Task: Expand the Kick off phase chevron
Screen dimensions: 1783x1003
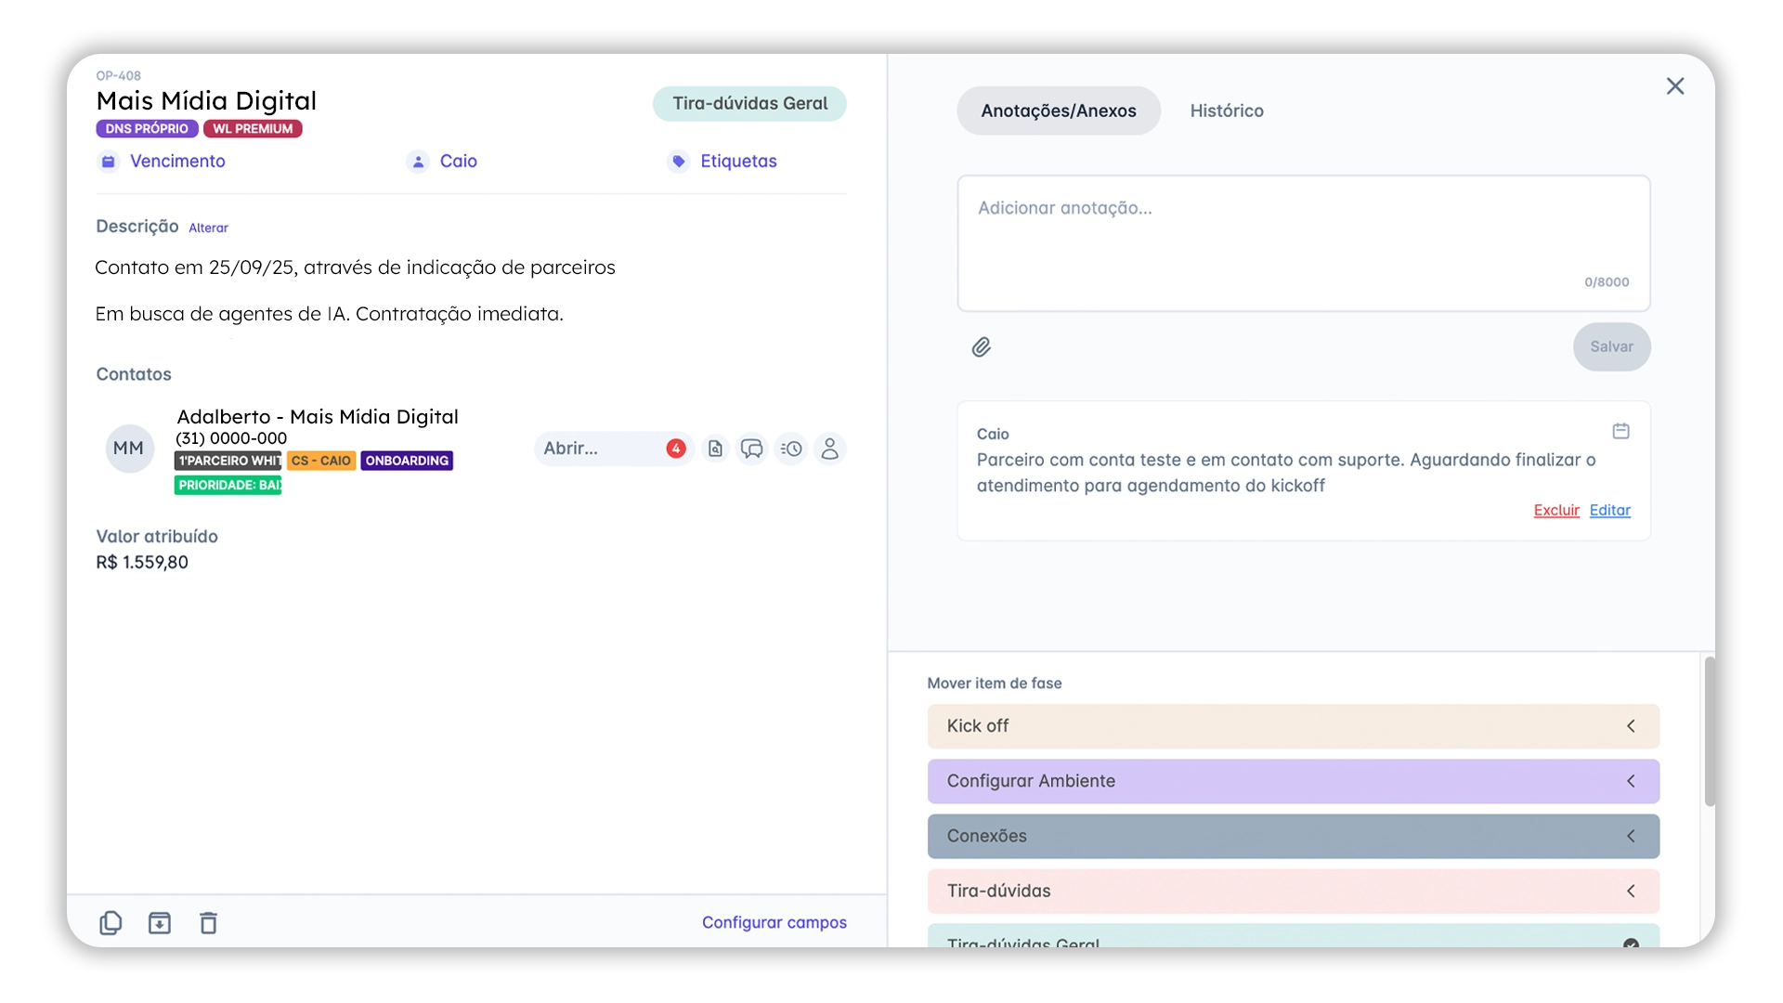Action: pyautogui.click(x=1631, y=726)
